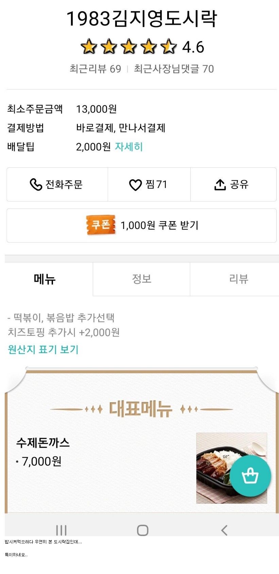The width and height of the screenshot is (279, 574).
Task: Tap the Android recent apps icon
Action: pyautogui.click(x=61, y=530)
